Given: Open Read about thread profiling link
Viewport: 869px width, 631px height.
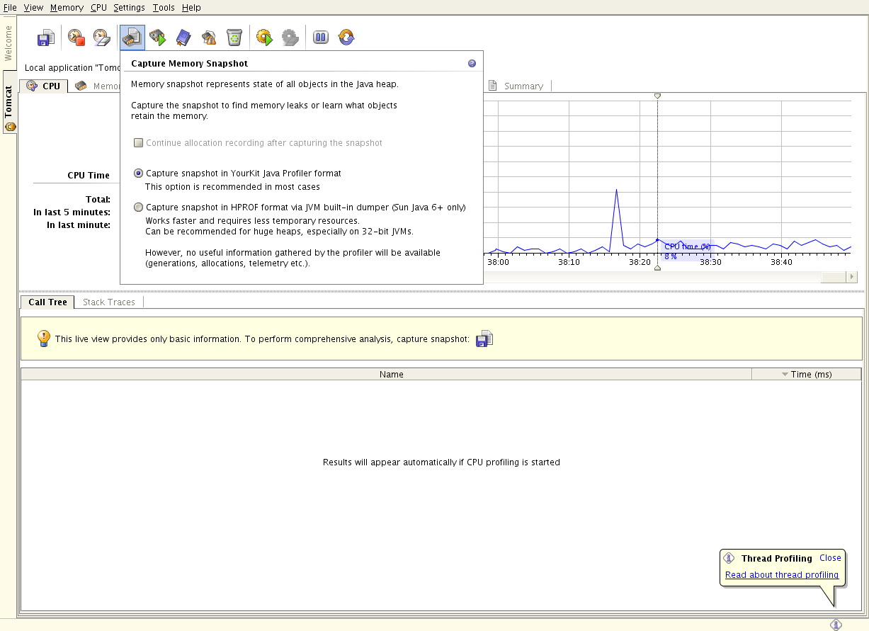Looking at the screenshot, I should point(782,575).
